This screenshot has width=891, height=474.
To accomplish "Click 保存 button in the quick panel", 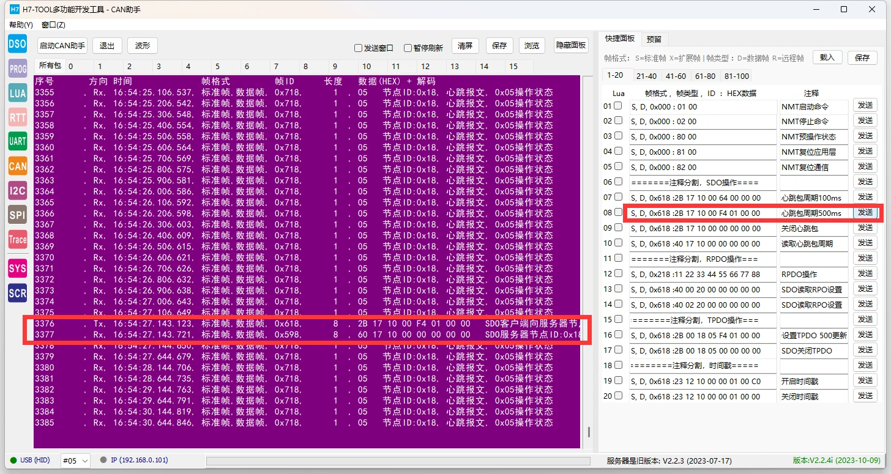I will point(862,57).
